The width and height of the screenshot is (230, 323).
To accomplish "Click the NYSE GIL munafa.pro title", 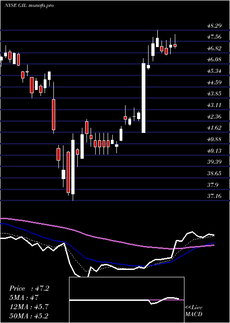I will 29,6.
